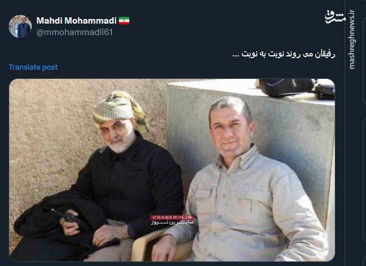This screenshot has height=266, width=366.
Task: Click the ellipsis ending the tweet text
Action: [236, 56]
